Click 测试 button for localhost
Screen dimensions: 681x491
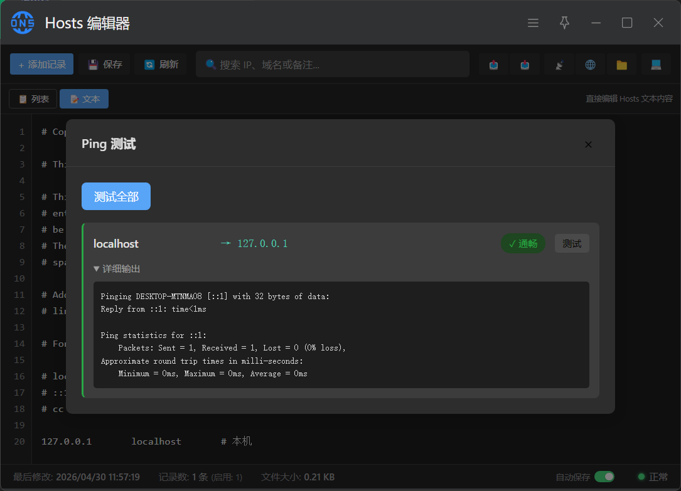tap(572, 243)
